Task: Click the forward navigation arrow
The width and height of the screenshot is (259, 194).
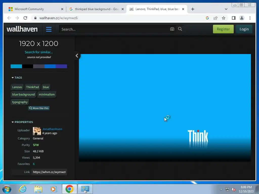Action: tap(17, 18)
